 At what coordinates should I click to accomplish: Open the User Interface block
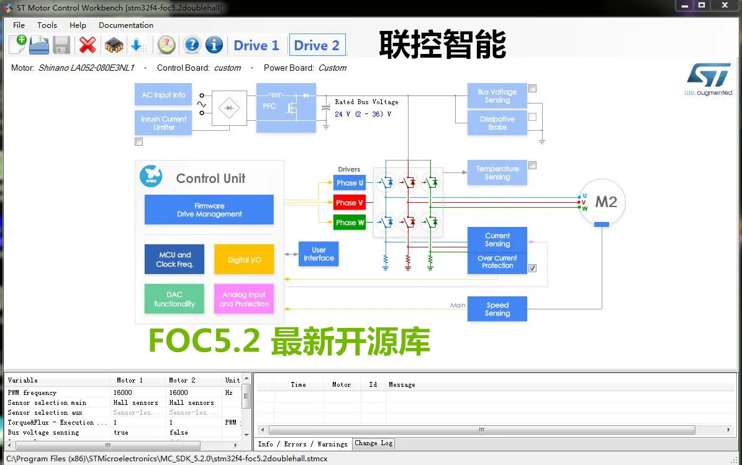pyautogui.click(x=319, y=254)
